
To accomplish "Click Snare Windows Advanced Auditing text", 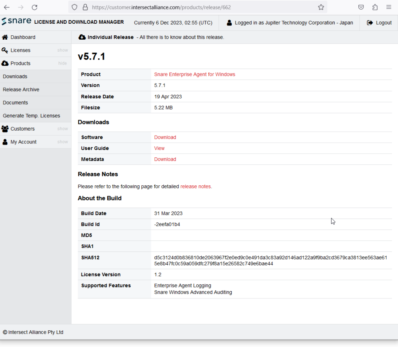I will coord(193,293).
